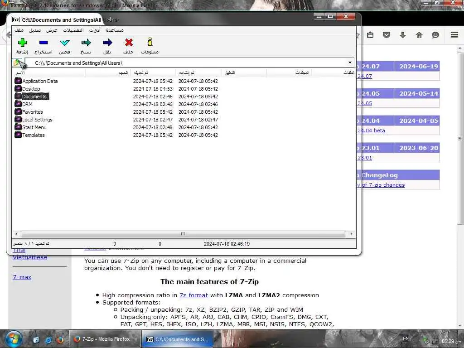Click the horizontal scrollbar thumb in 7-Zip
Image resolution: width=464 pixels, height=348 pixels.
tap(183, 234)
